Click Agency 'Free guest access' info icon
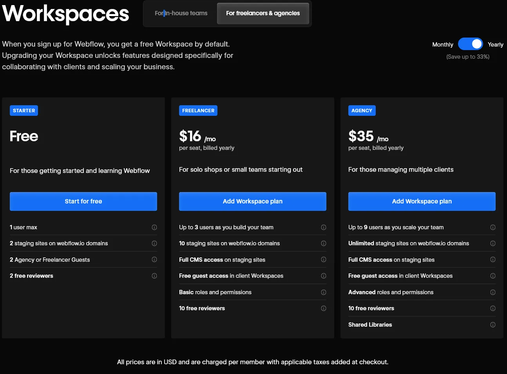 tap(493, 276)
